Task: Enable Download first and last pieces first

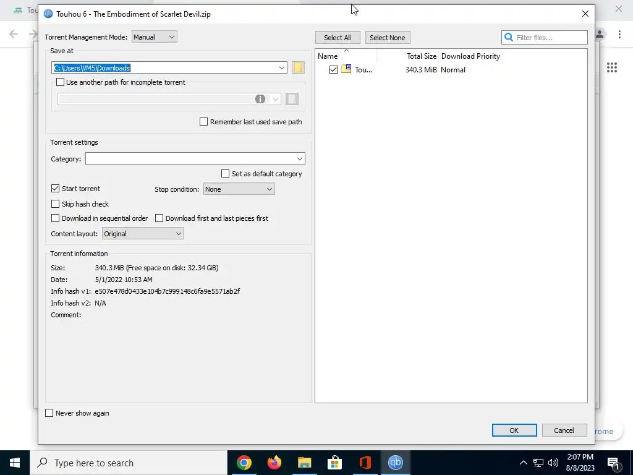Action: [x=159, y=218]
